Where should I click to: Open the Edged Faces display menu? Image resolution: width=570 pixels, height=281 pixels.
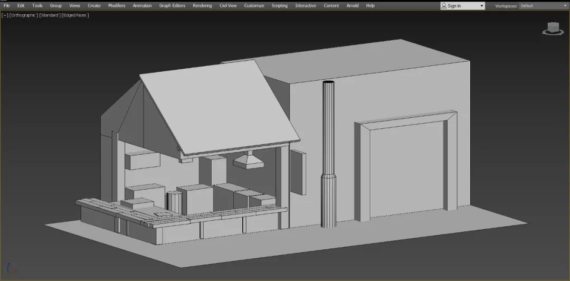75,15
